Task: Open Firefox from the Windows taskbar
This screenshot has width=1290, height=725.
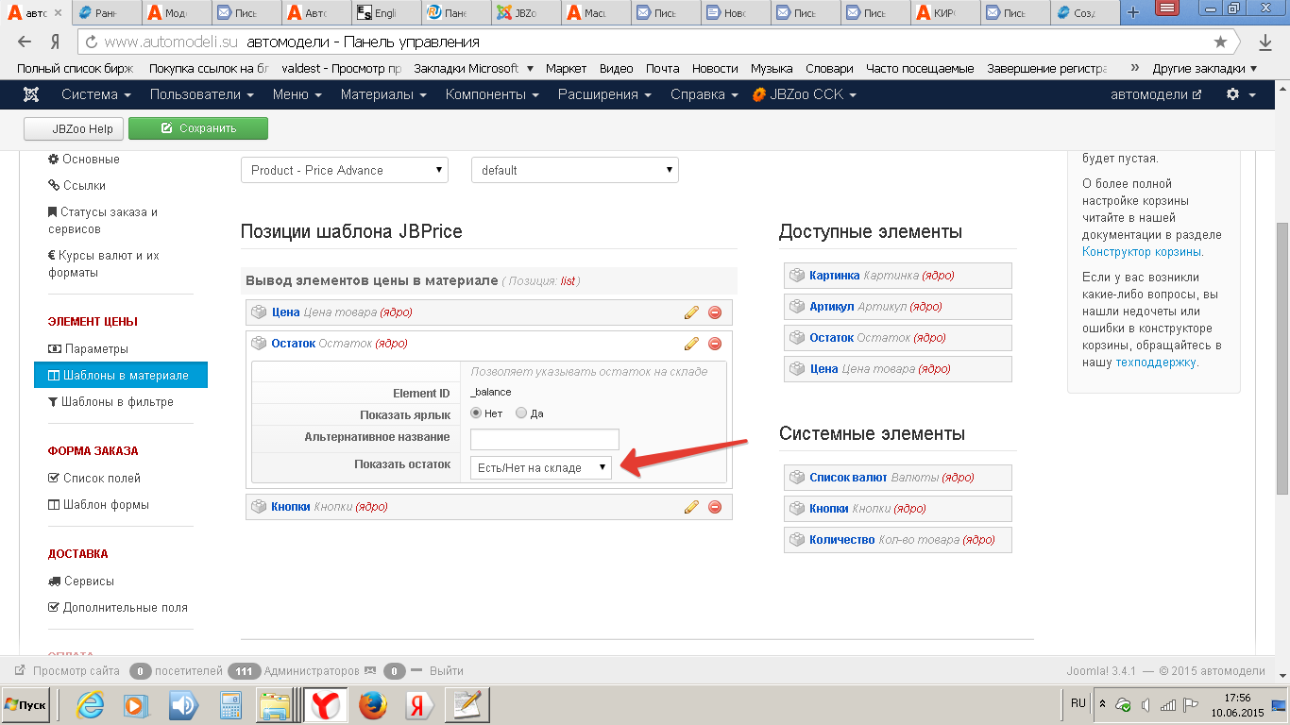Action: click(x=373, y=704)
